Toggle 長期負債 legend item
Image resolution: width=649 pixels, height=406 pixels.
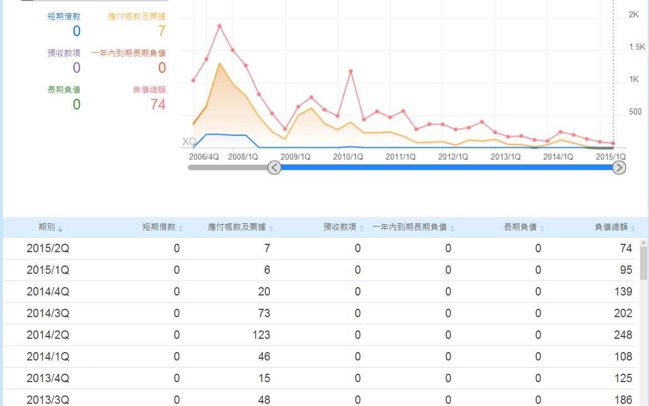[x=64, y=89]
